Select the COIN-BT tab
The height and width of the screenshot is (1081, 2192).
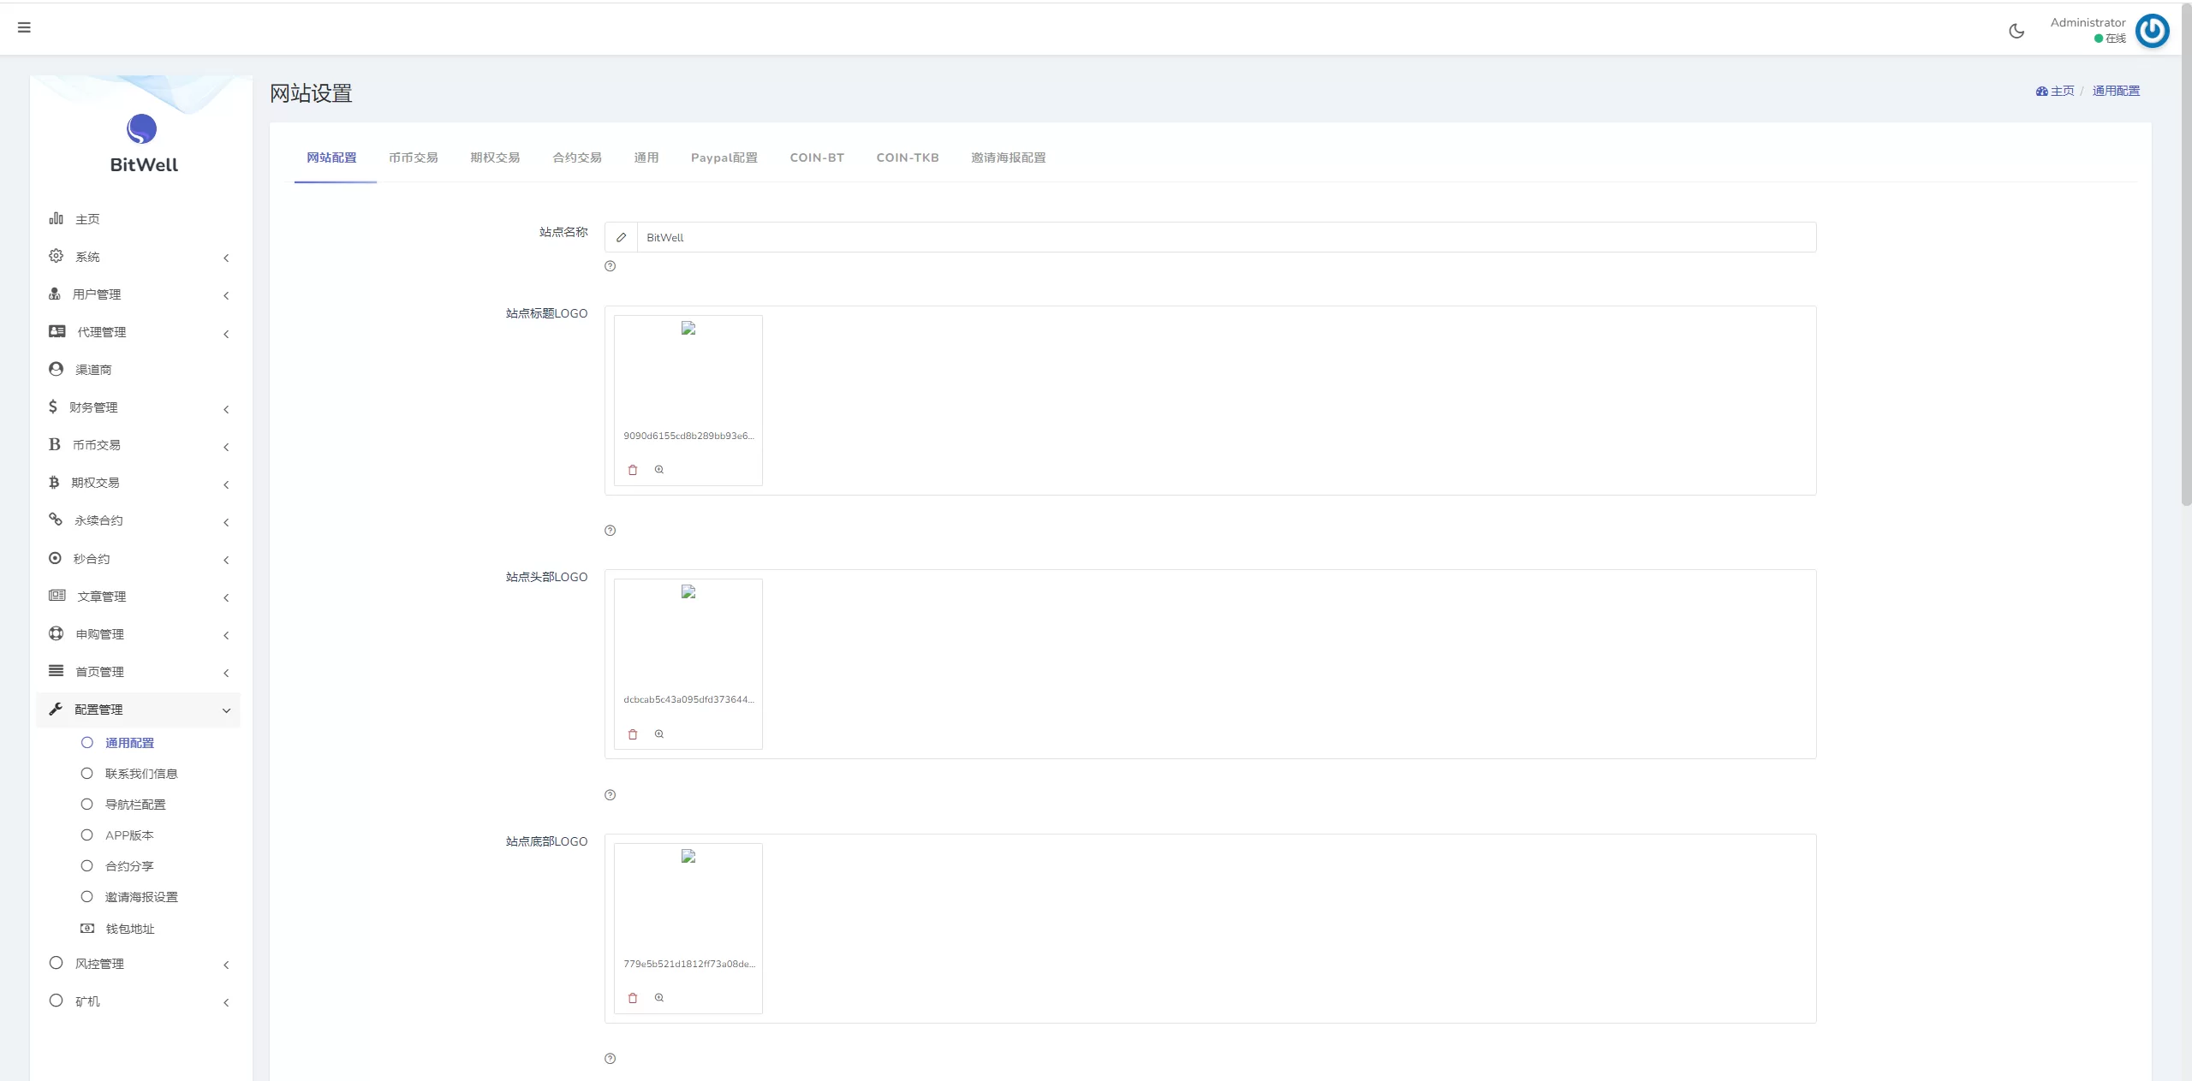click(817, 157)
